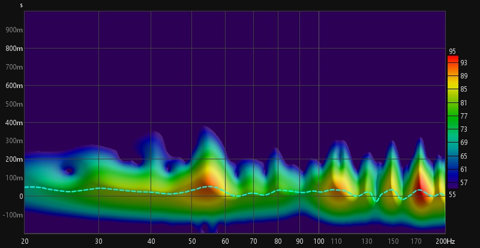Click the 110 frequency axis label
This screenshot has width=480, height=248.
[x=336, y=241]
